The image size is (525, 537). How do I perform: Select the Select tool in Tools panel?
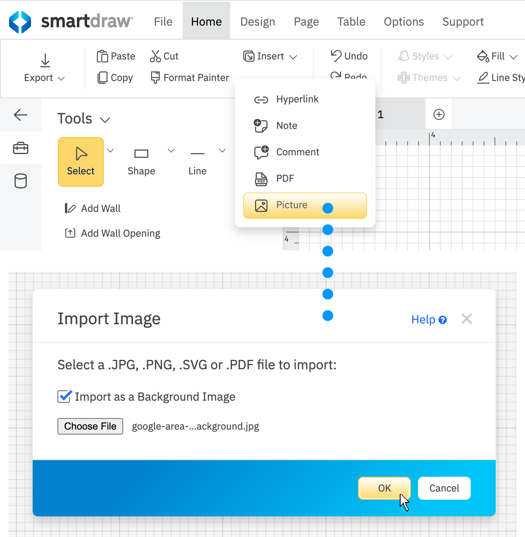[81, 162]
